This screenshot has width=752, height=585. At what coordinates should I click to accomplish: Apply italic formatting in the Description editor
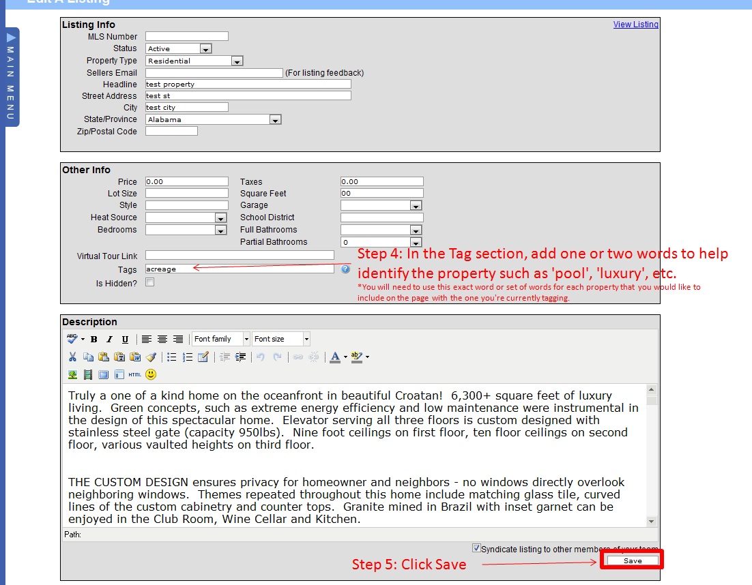(109, 340)
